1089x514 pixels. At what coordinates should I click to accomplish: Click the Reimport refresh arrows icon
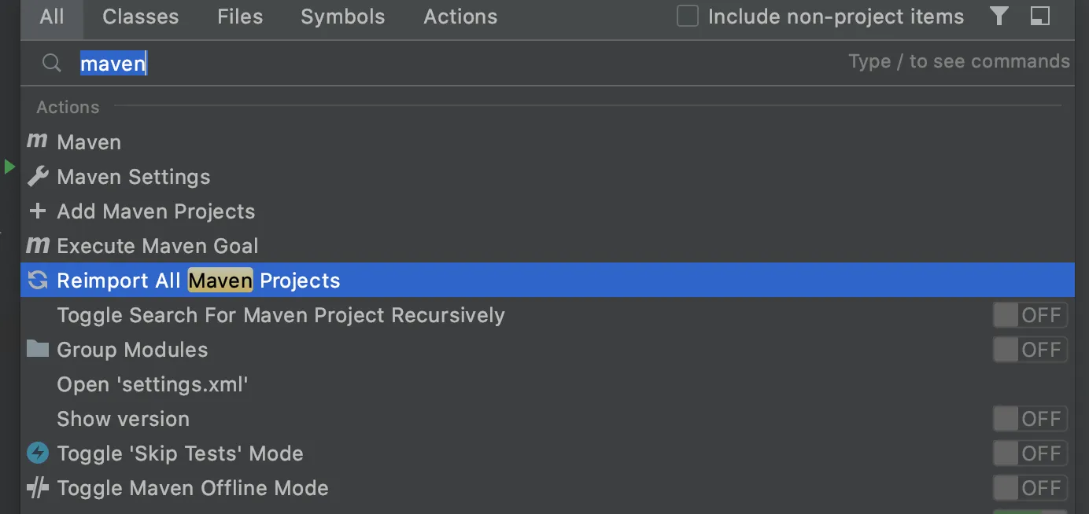[37, 281]
